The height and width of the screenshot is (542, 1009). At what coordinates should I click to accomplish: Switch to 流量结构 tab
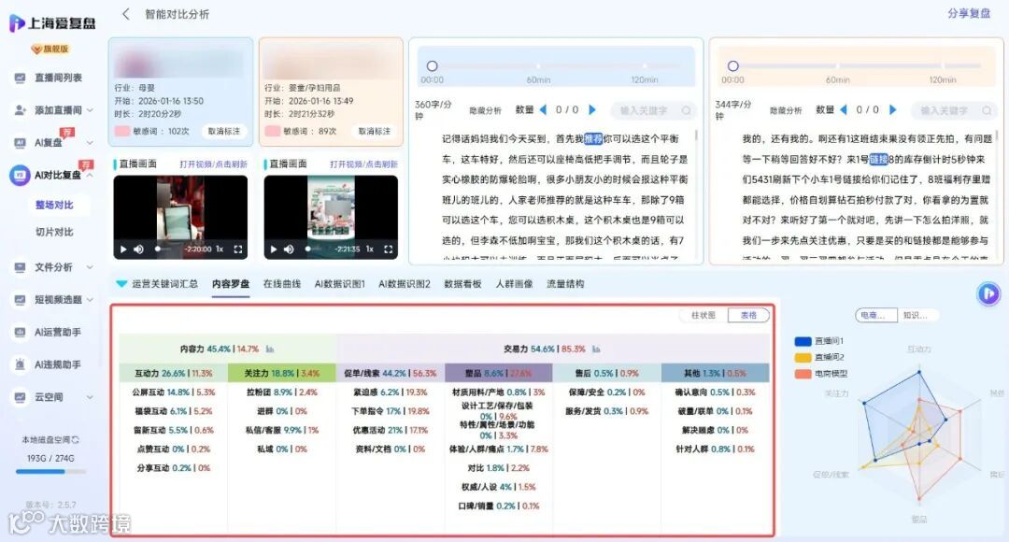point(565,284)
